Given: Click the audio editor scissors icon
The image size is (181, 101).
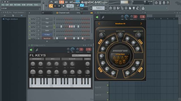Looking at the screenshot, I should point(160,3).
